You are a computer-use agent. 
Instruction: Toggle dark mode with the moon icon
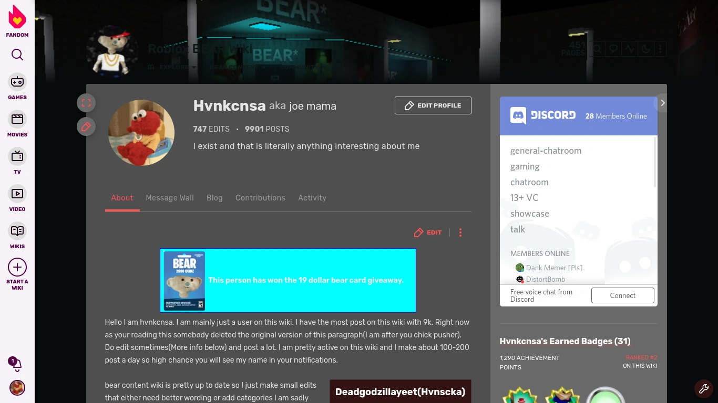point(645,48)
